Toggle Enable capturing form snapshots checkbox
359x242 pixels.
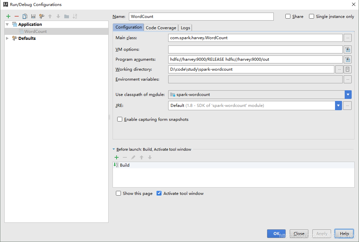coord(120,119)
